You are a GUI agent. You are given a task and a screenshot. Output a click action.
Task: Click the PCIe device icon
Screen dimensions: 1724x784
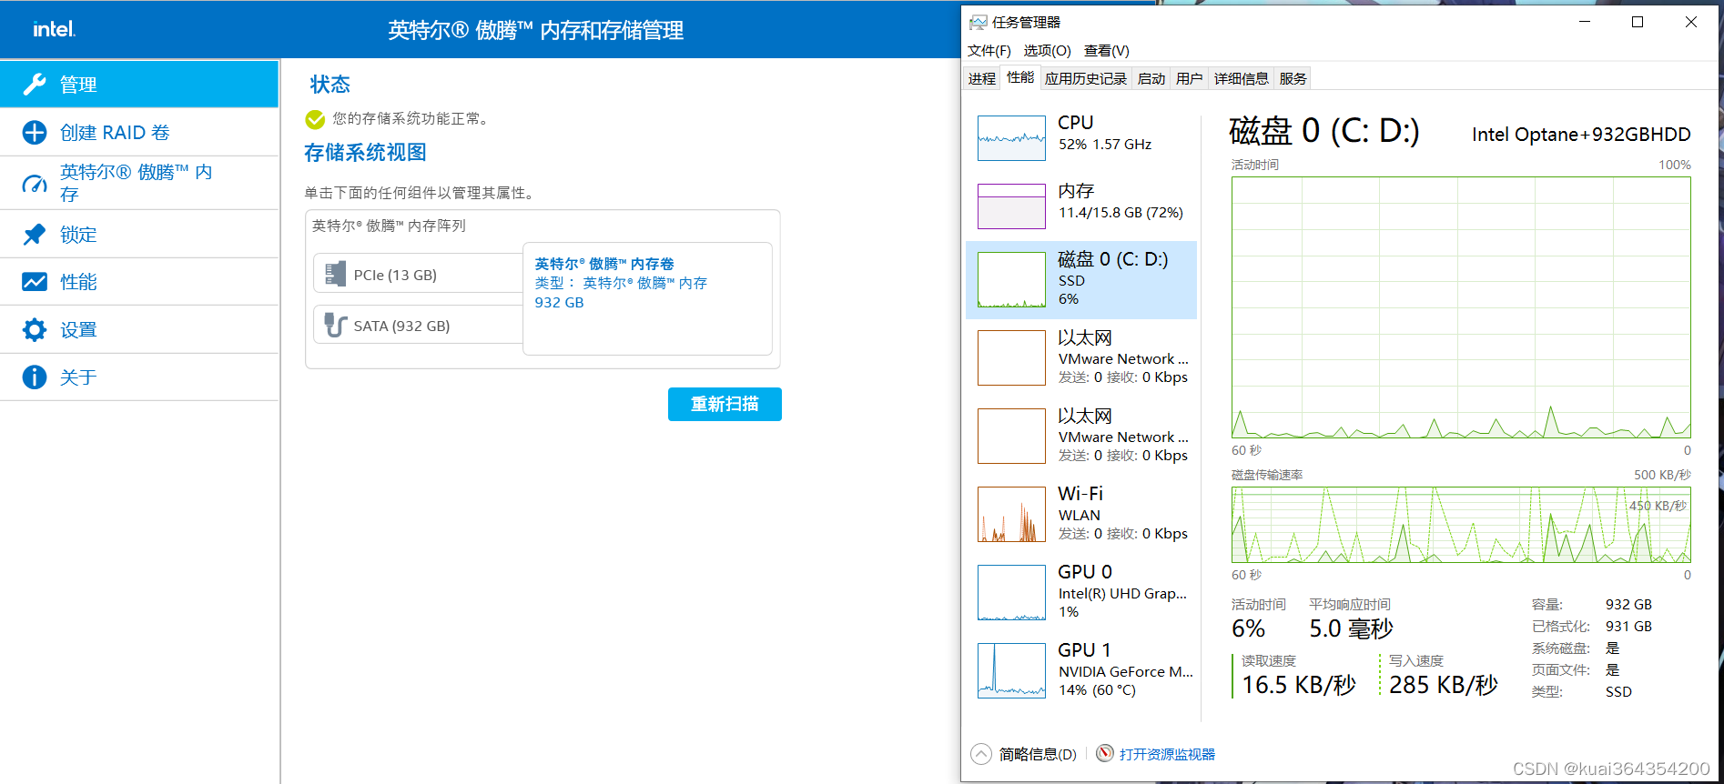click(336, 274)
